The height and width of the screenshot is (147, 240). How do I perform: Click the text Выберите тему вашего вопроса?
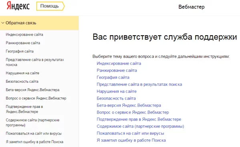123,57
